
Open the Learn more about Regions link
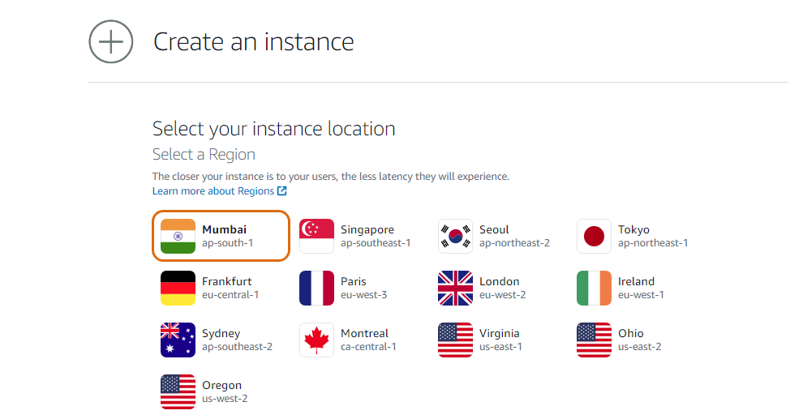(x=213, y=191)
